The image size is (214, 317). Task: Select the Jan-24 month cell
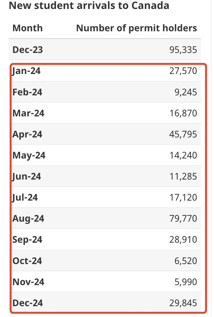coord(27,71)
